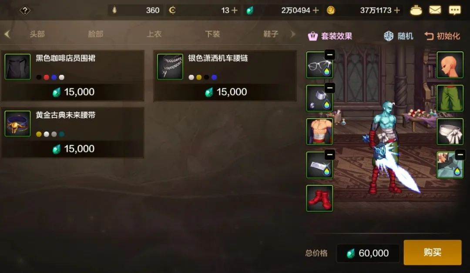The height and width of the screenshot is (273, 470).
Task: Show previous categories with left arrow
Action: pos(7,34)
